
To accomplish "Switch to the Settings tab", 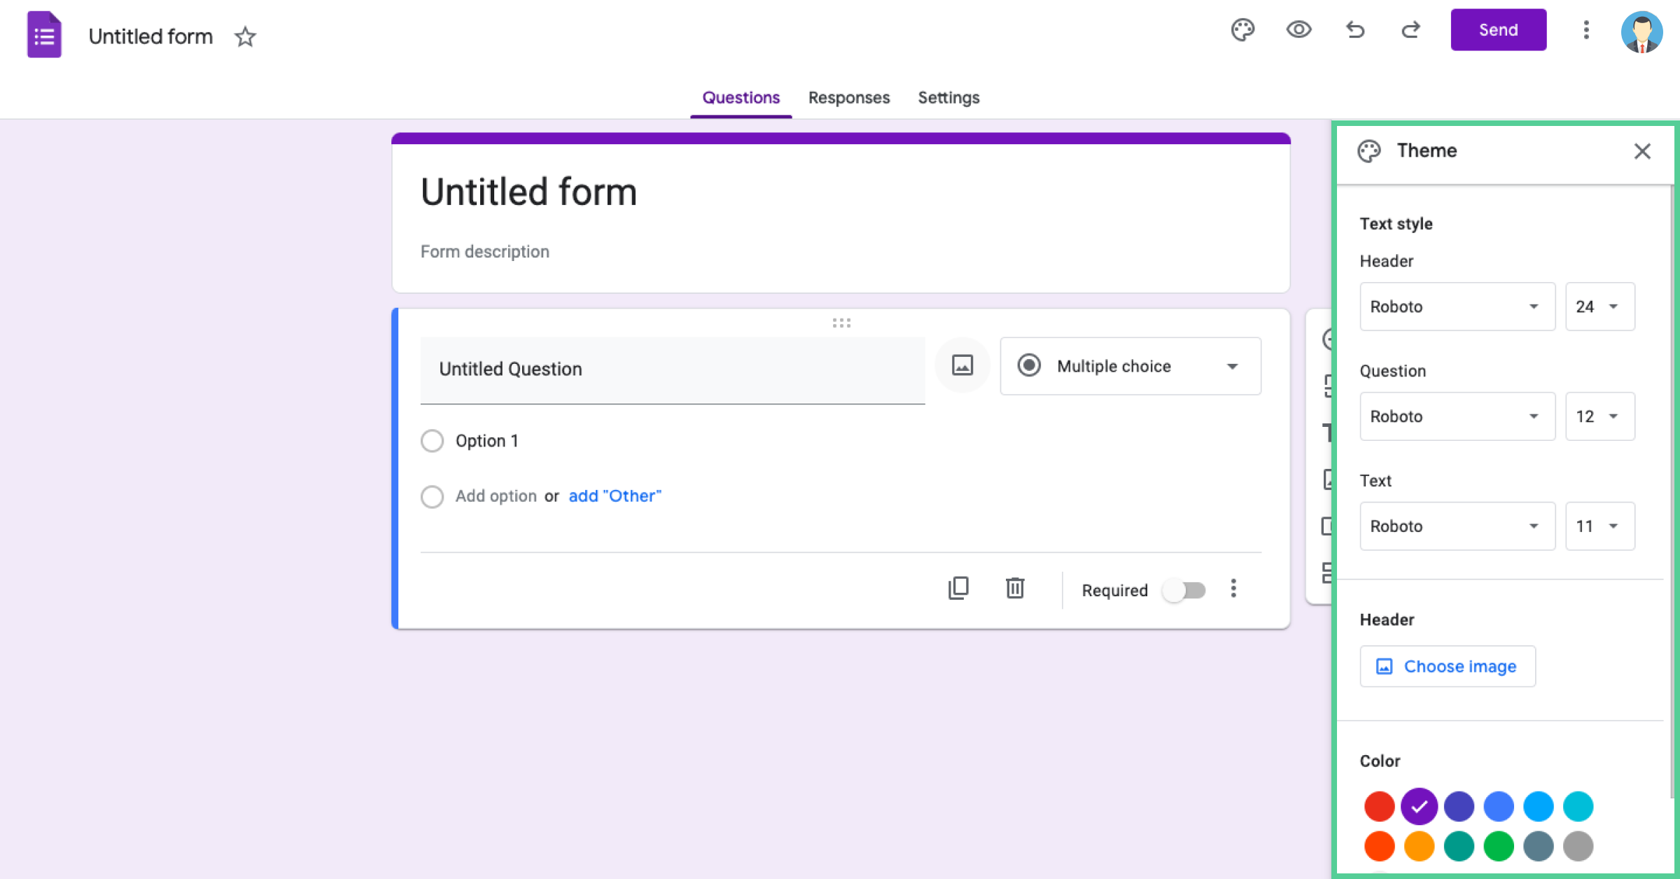I will pyautogui.click(x=949, y=98).
